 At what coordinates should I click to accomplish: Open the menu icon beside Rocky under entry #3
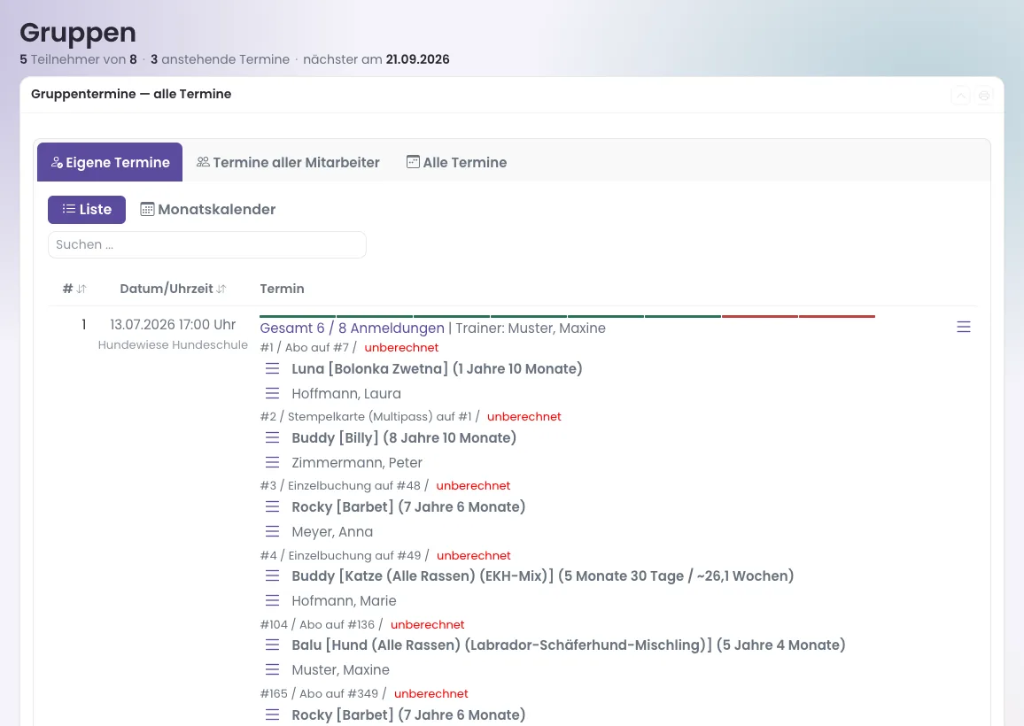(x=272, y=507)
